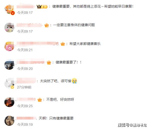Click the username before 太突然了吧

[x=26, y=81]
